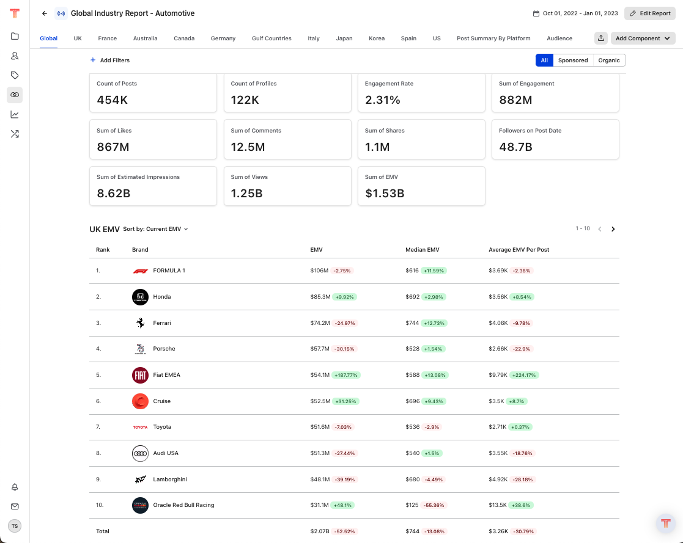Click the Edit Report button

649,13
